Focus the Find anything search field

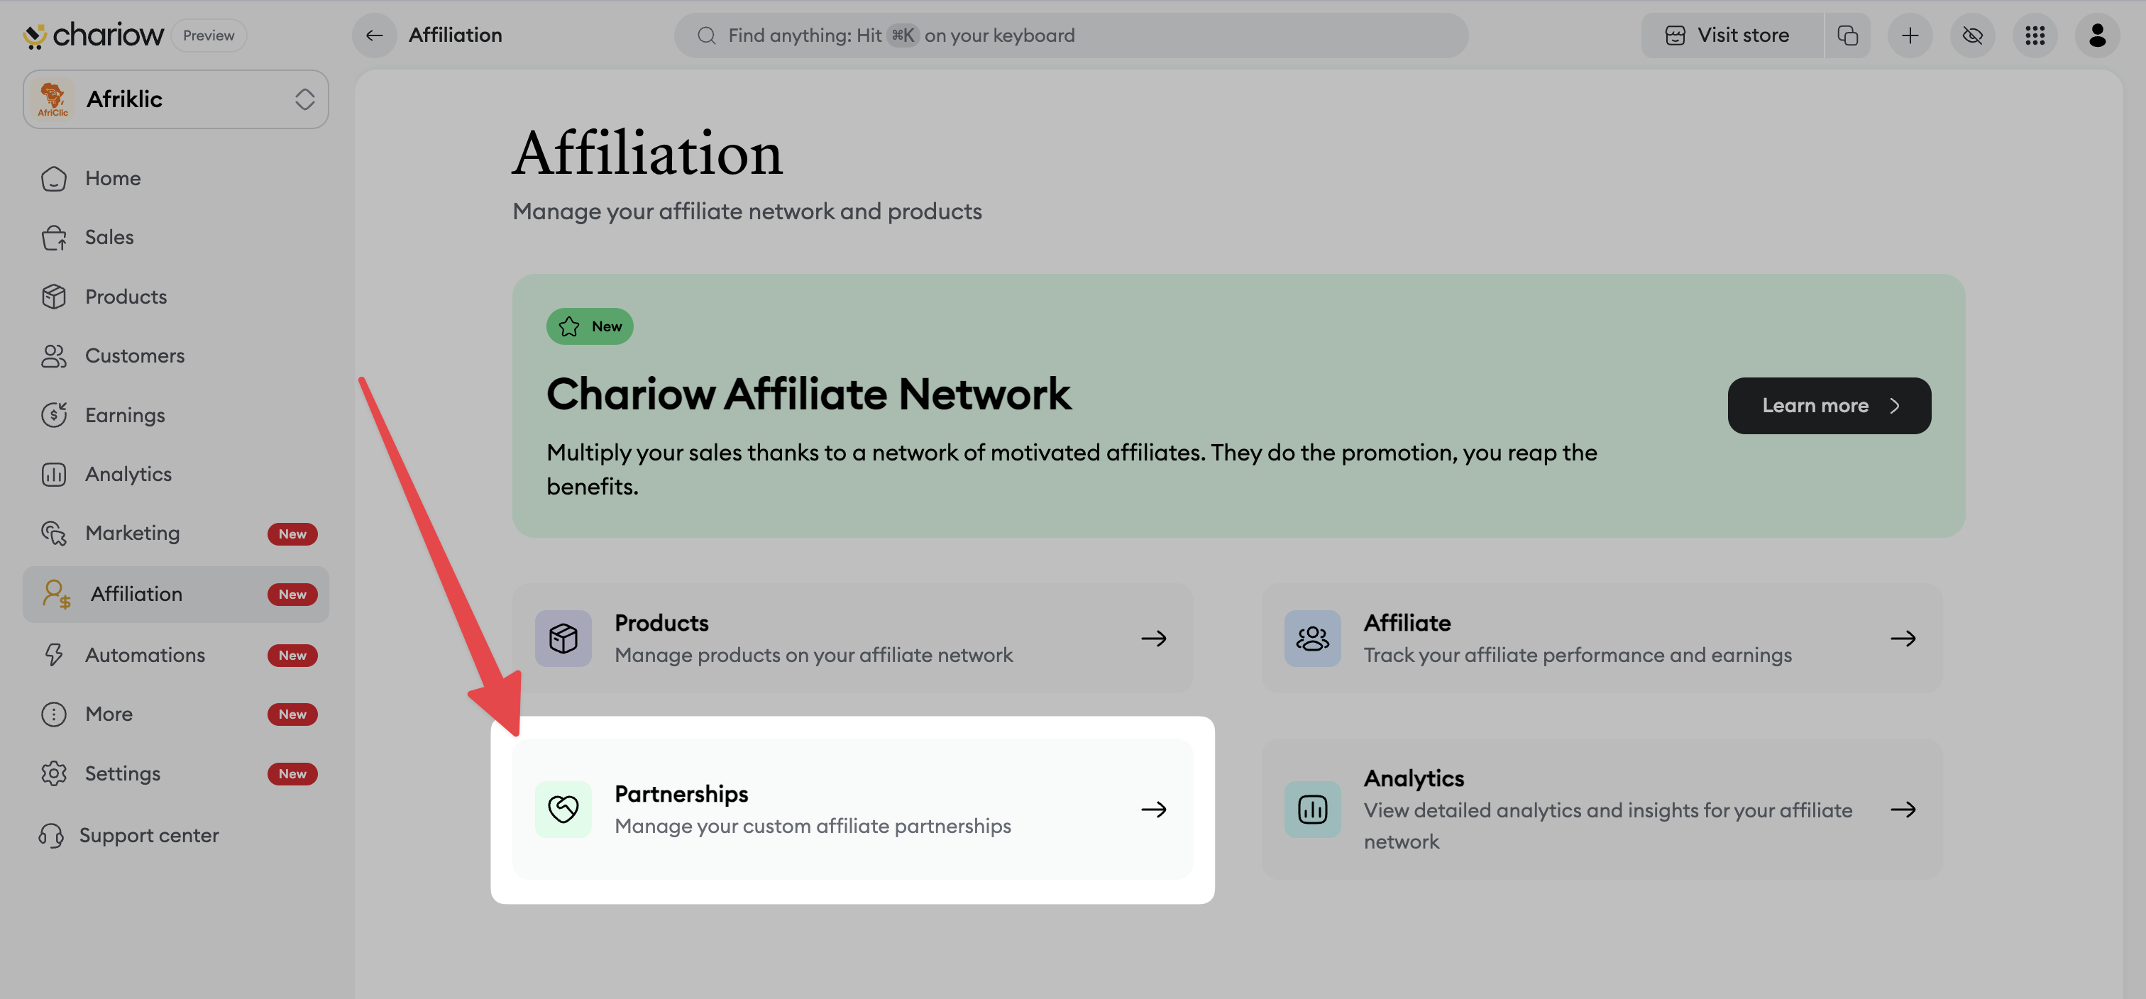[x=1070, y=35]
